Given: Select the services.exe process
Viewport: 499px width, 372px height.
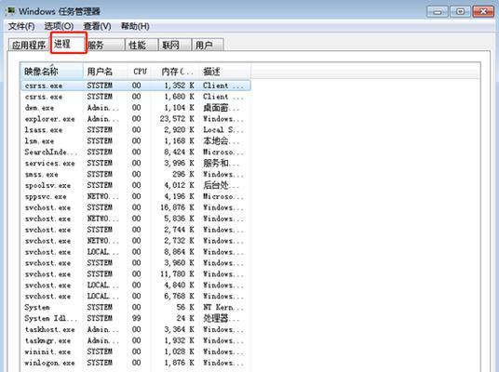Looking at the screenshot, I should tap(136, 163).
